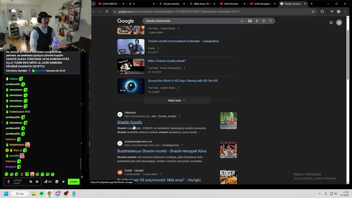352x198 pixels.
Task: Open Buddhalaisuus Shaolin-munkit result link
Action: [x=162, y=151]
